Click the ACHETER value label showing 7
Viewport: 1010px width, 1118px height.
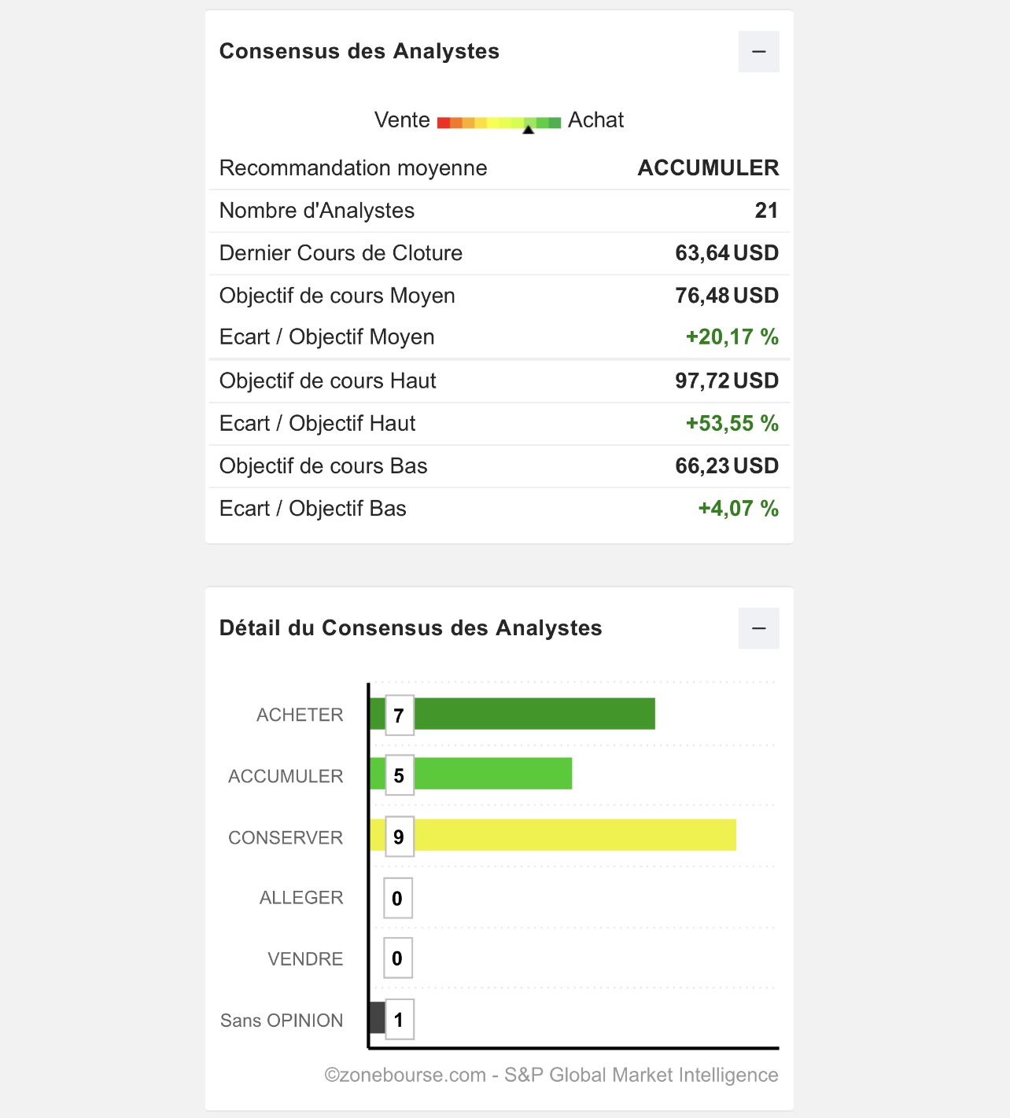399,715
